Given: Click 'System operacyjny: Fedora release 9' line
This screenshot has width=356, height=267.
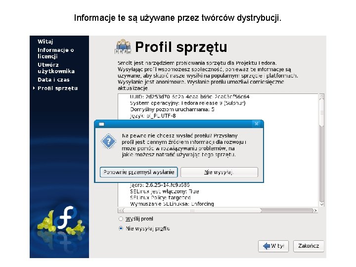Looking at the screenshot, I should point(188,103).
